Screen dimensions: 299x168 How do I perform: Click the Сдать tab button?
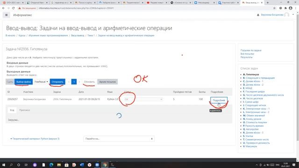pos(10,82)
